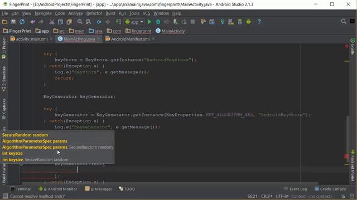357x200 pixels.
Task: Click the Project Structure icon
Action: [212, 22]
